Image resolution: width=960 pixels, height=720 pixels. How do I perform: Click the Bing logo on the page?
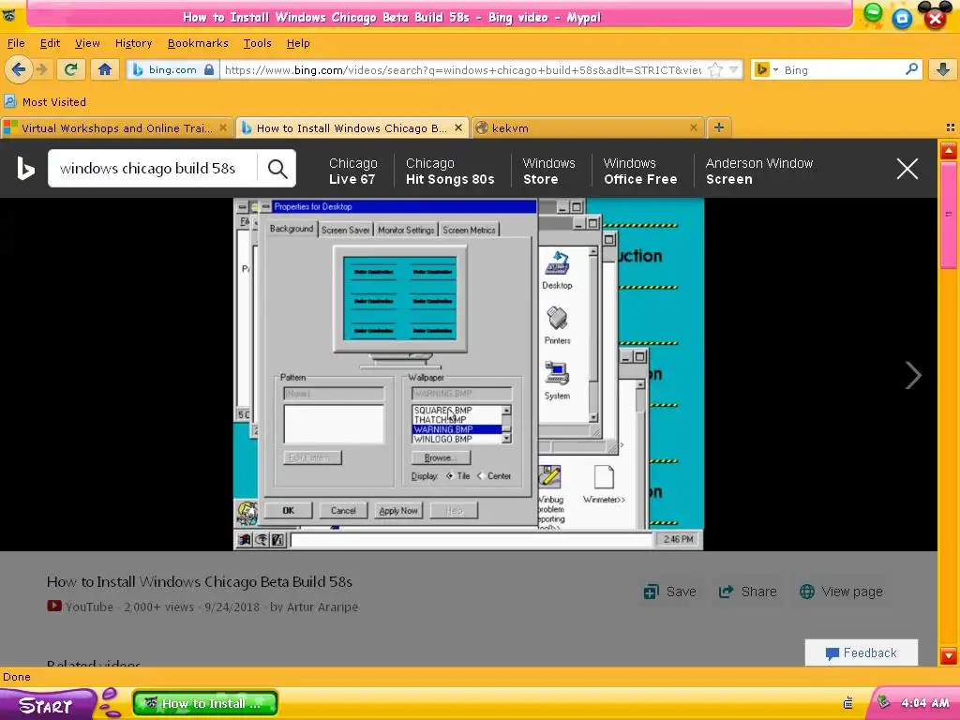[25, 169]
